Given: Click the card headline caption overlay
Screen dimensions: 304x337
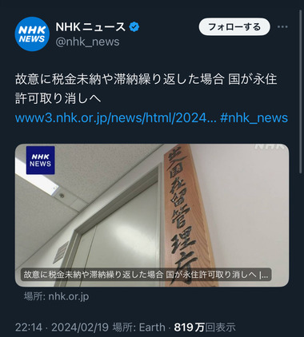Looking at the screenshot, I should (x=146, y=275).
